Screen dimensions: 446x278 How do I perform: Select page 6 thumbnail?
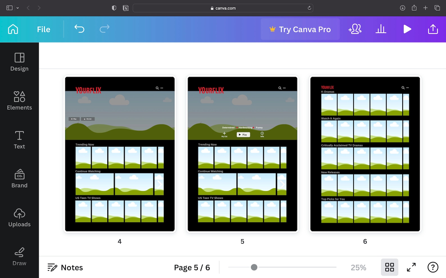click(365, 154)
